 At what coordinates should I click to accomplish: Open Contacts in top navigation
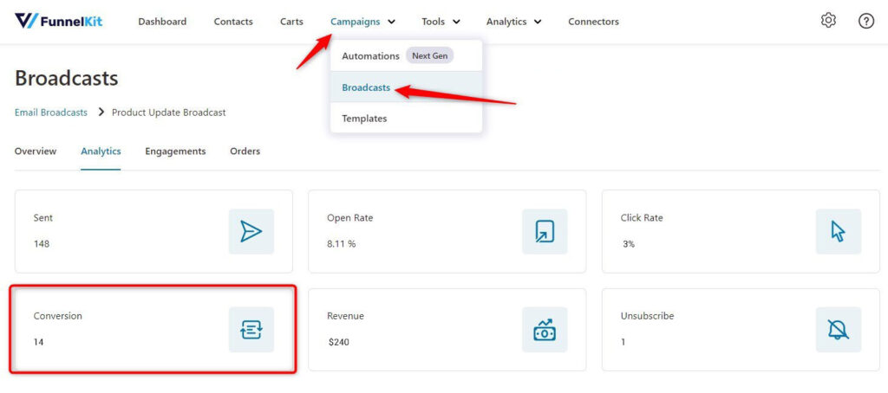pyautogui.click(x=233, y=22)
